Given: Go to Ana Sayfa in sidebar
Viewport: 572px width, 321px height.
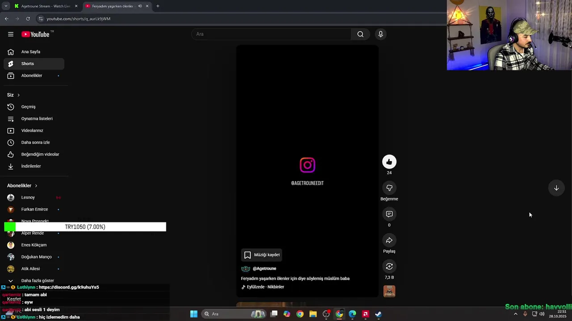Looking at the screenshot, I should [x=34, y=52].
